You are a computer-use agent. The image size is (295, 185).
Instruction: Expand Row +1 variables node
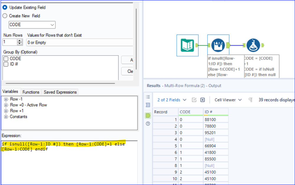coord(6,111)
